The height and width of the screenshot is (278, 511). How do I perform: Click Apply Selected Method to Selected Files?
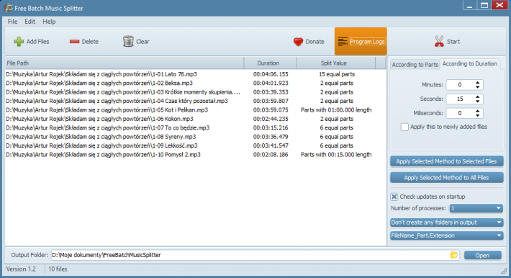(446, 161)
